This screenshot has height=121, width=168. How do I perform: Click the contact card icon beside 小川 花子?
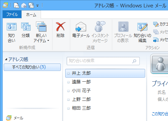tap(68, 91)
